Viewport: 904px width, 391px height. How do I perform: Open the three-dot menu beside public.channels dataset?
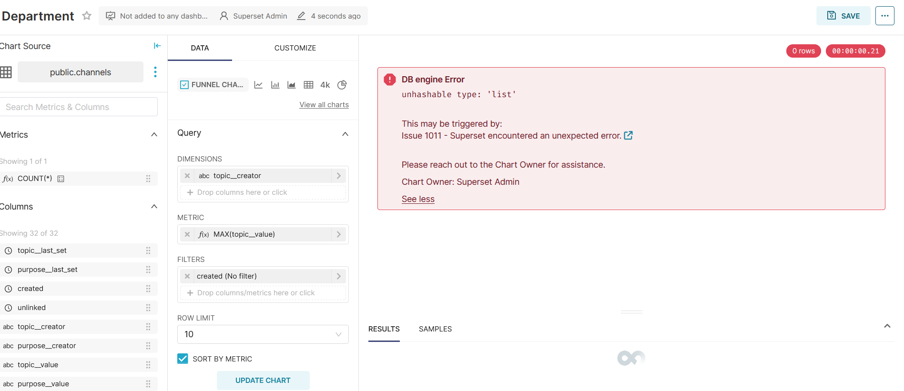[155, 72]
